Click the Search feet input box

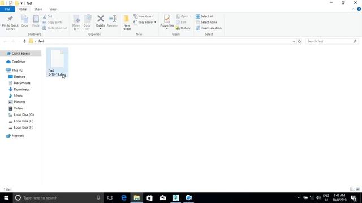pos(332,41)
